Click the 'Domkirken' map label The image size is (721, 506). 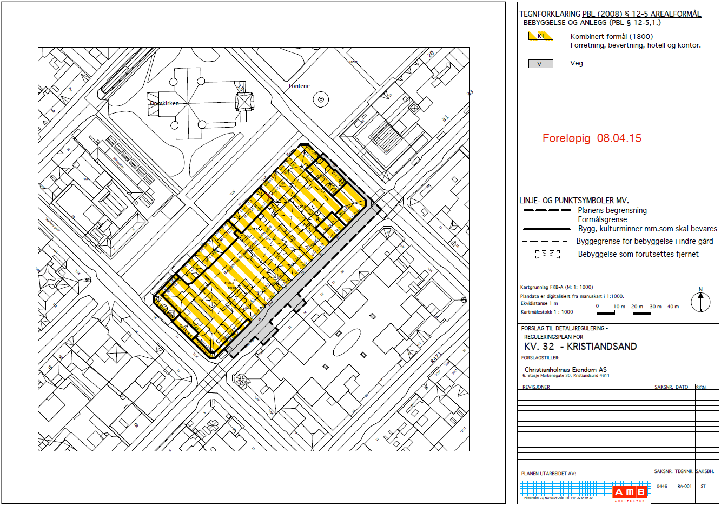(x=164, y=103)
